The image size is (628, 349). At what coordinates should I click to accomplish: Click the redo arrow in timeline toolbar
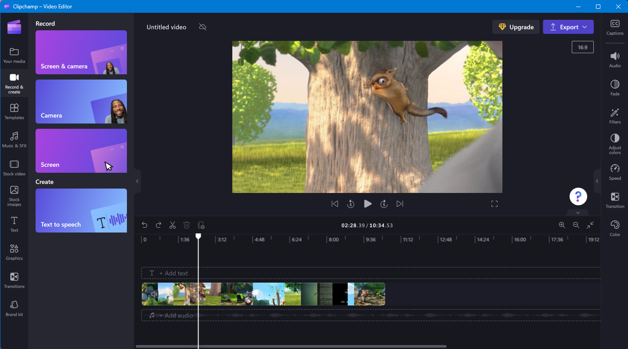pyautogui.click(x=159, y=225)
